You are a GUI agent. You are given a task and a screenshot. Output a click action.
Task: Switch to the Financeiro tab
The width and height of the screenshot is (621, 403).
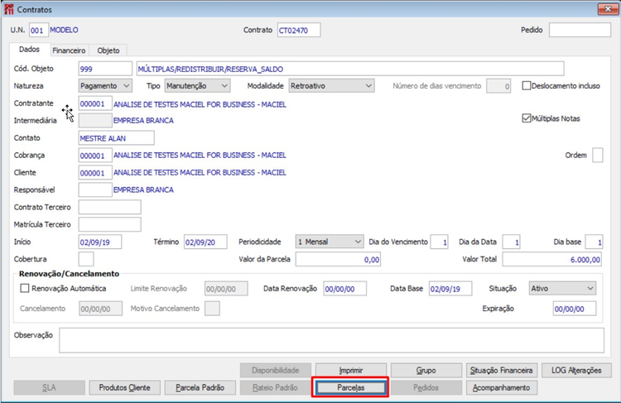pyautogui.click(x=69, y=50)
